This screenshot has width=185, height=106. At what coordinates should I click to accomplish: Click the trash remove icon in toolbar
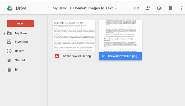pos(170,8)
